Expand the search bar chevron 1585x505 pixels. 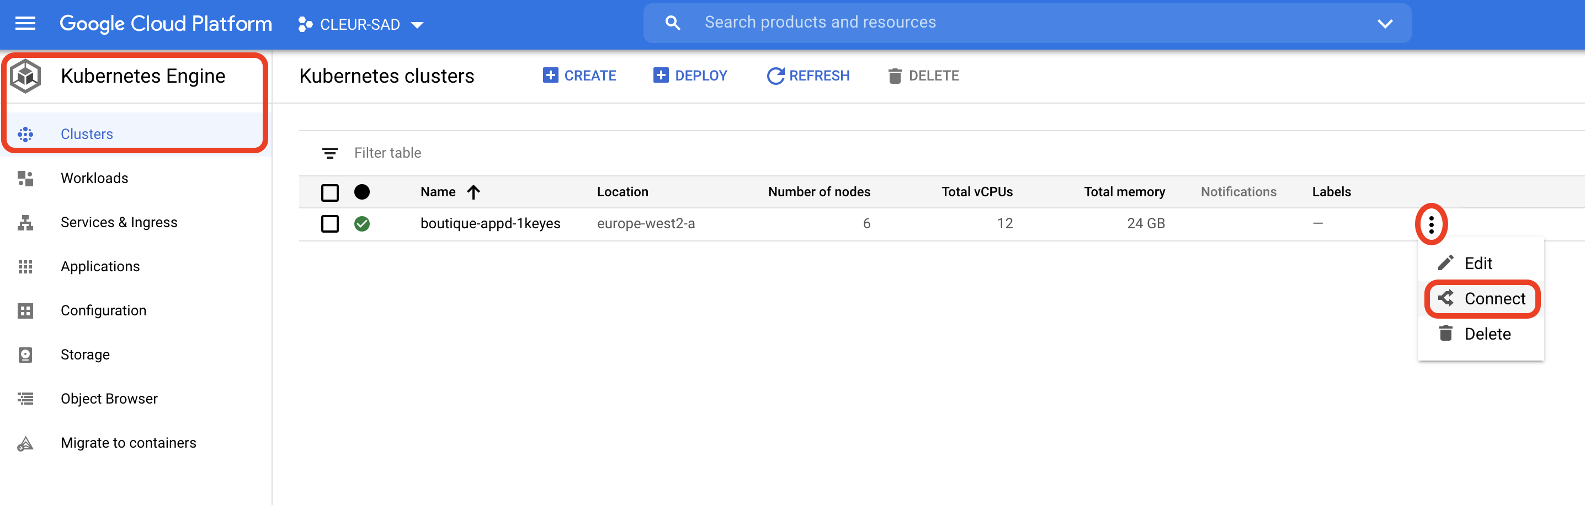(x=1385, y=23)
